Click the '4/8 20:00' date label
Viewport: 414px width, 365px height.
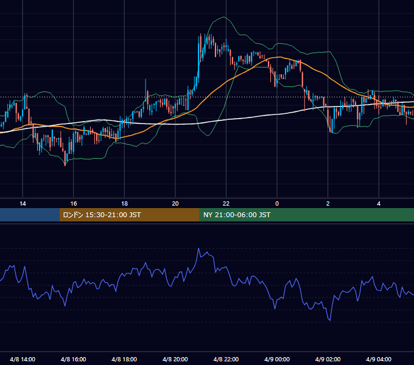pyautogui.click(x=175, y=359)
